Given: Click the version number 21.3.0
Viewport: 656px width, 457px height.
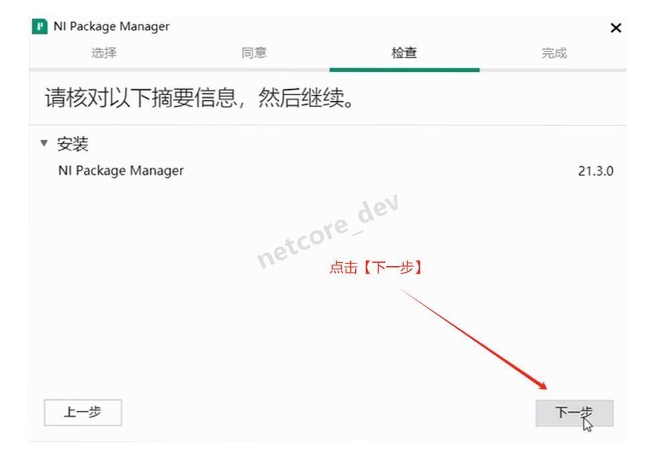Looking at the screenshot, I should (x=595, y=171).
